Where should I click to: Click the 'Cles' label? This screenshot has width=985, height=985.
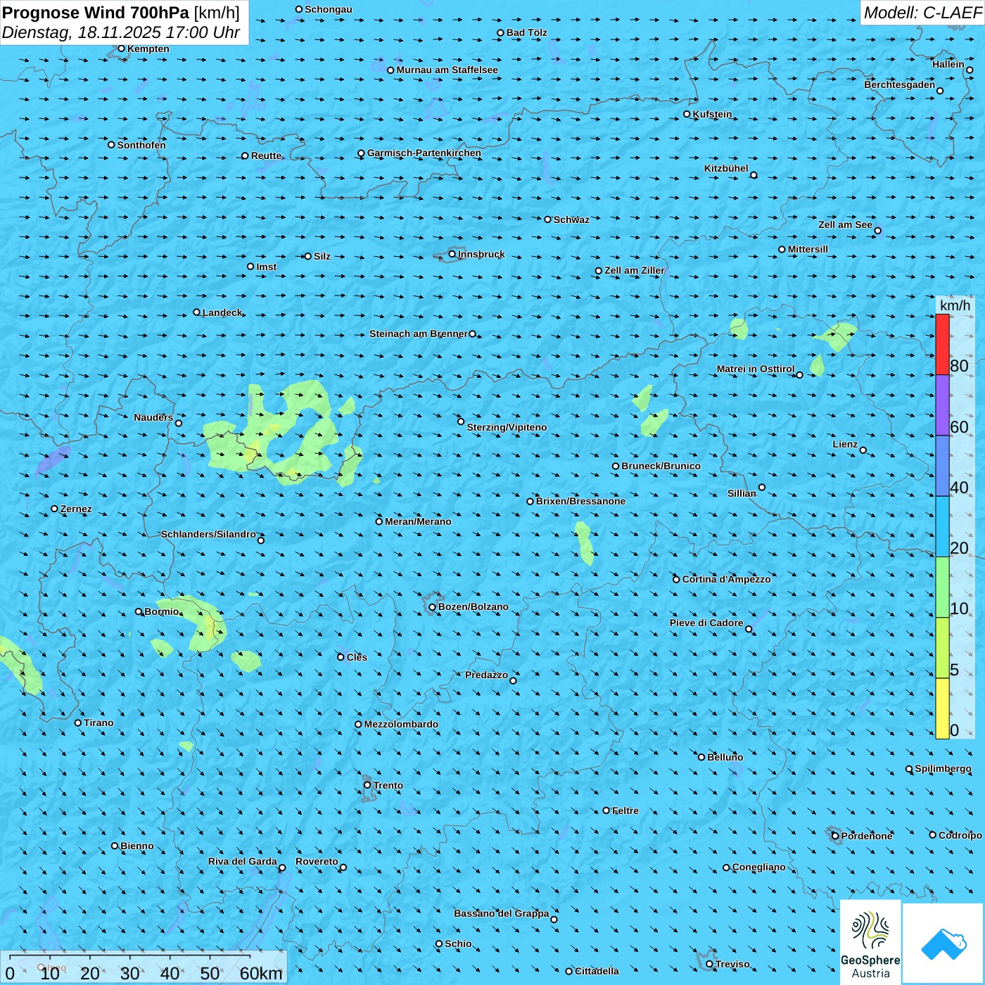click(x=357, y=657)
